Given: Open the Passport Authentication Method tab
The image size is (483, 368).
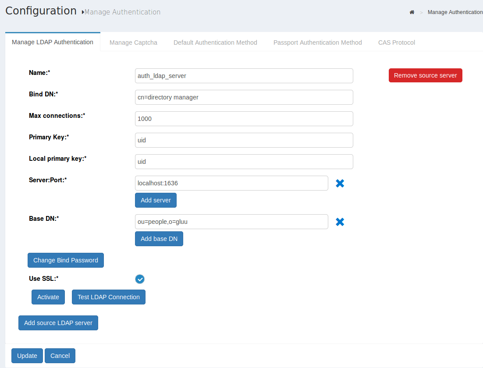Looking at the screenshot, I should coord(317,42).
